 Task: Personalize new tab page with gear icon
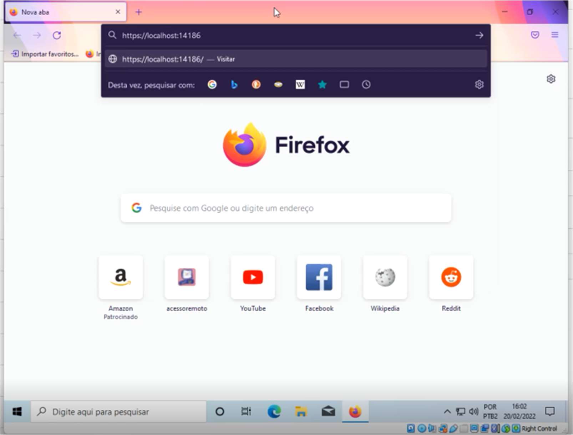pos(551,79)
